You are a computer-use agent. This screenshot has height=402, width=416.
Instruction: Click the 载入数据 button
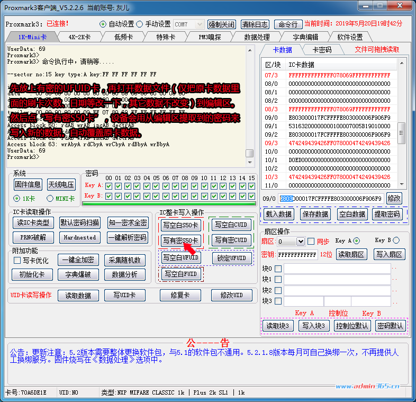278,214
